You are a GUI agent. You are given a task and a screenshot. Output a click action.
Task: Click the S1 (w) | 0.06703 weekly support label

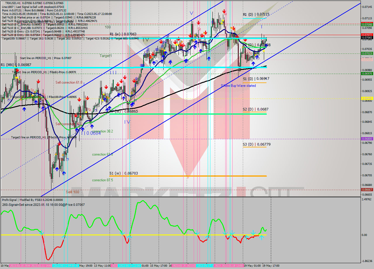click(x=124, y=173)
